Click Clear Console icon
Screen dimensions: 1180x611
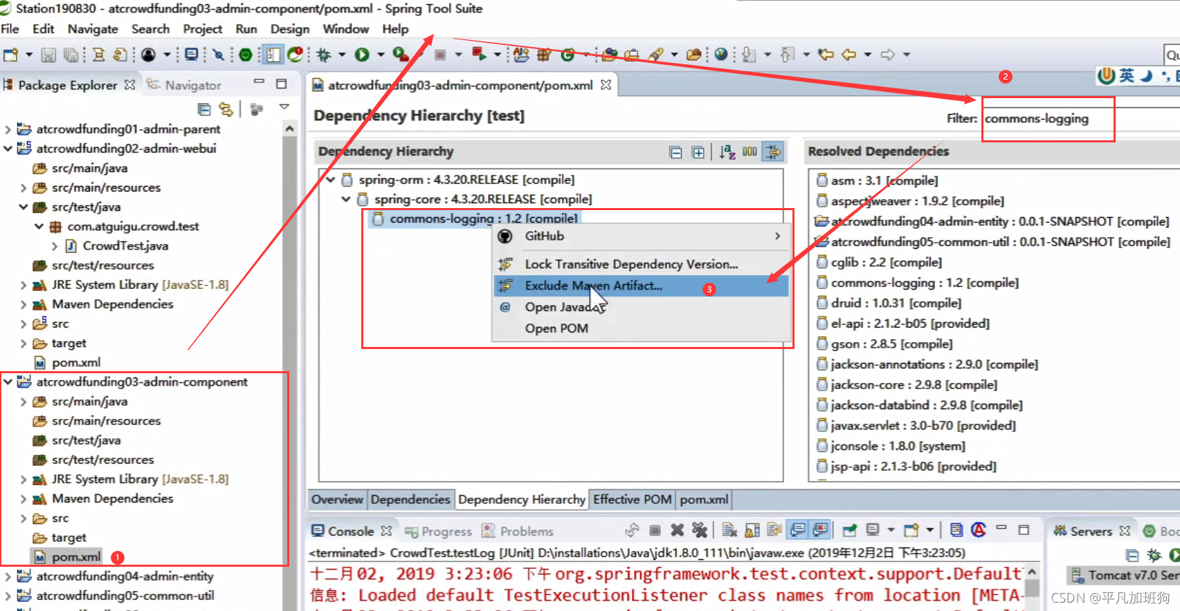[x=729, y=530]
